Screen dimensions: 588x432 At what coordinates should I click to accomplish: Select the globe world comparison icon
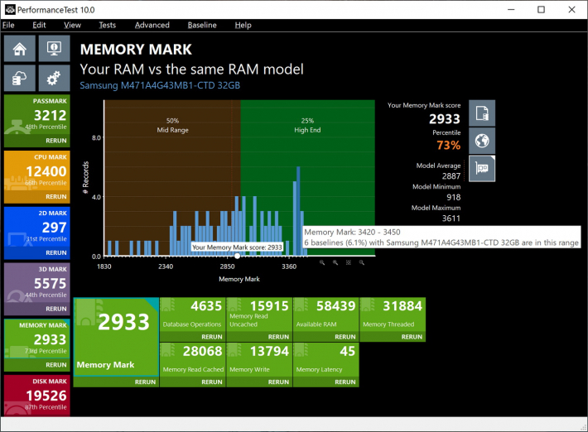click(482, 141)
